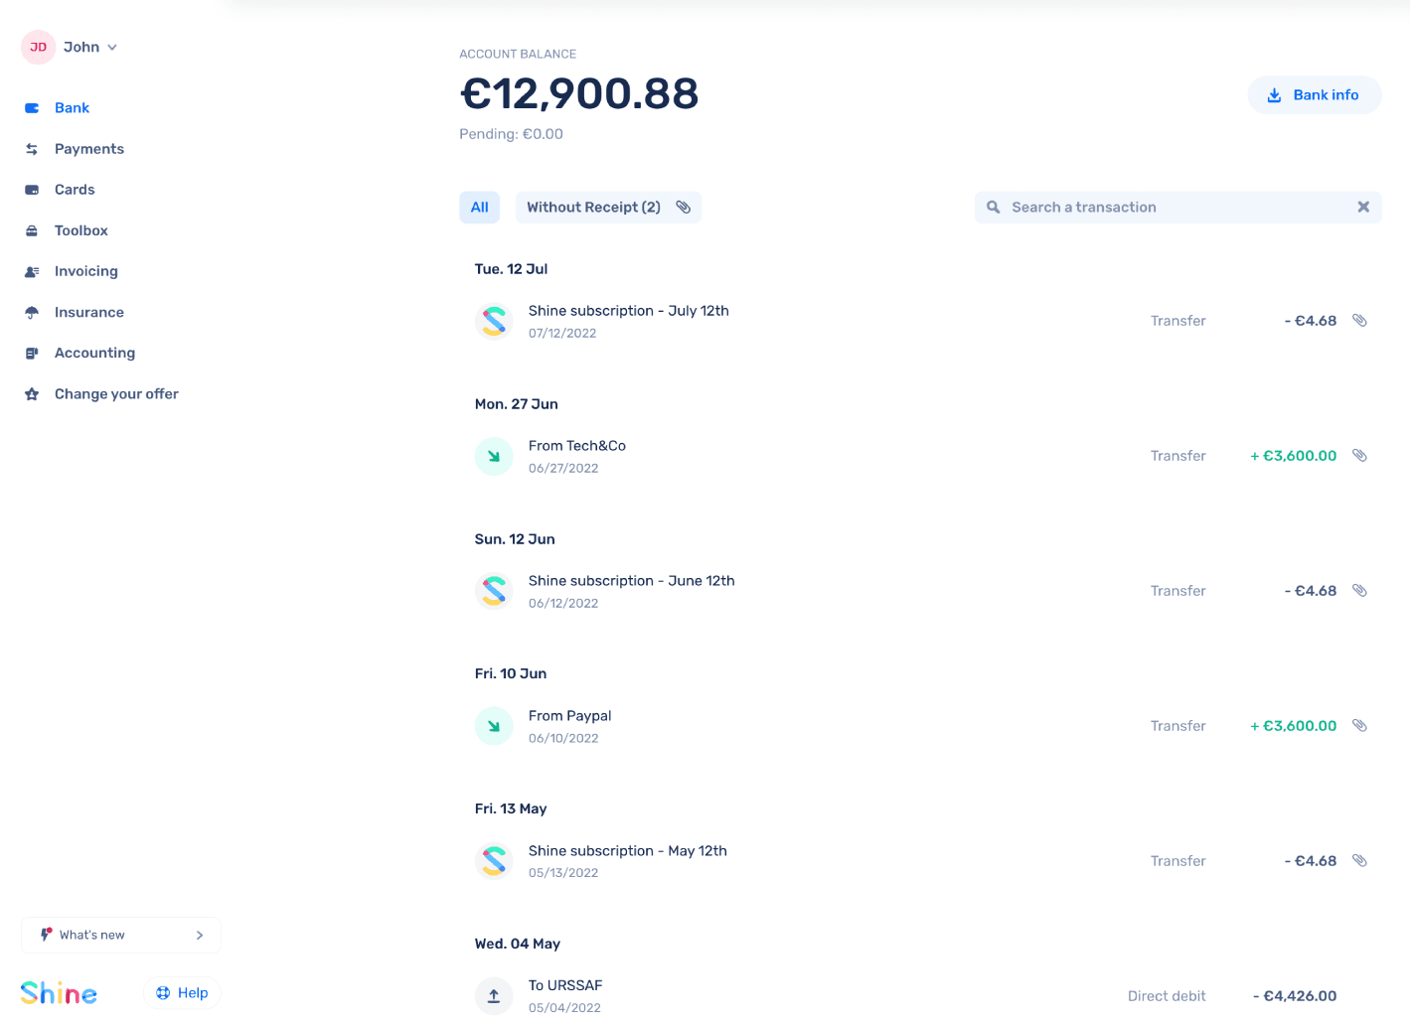1410x1026 pixels.
Task: Click the Shine logo on June 12th subscription
Action: (494, 591)
